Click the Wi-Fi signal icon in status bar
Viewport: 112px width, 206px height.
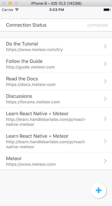point(17,10)
